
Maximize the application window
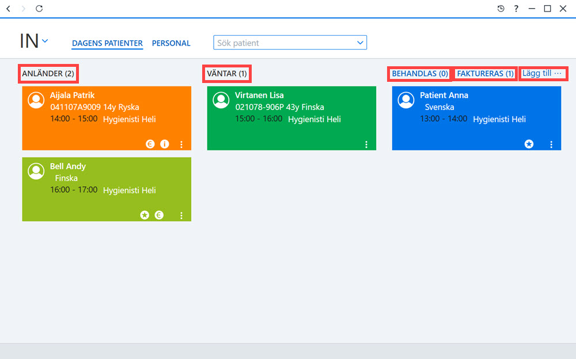pyautogui.click(x=547, y=9)
